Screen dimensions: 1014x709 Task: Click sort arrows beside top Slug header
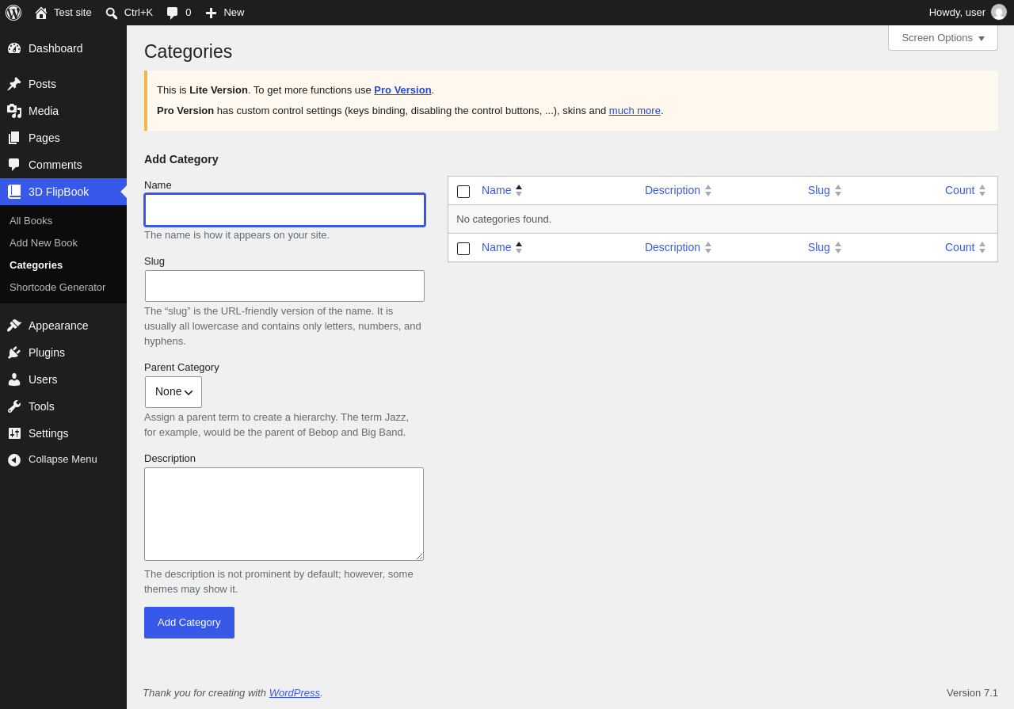click(838, 191)
